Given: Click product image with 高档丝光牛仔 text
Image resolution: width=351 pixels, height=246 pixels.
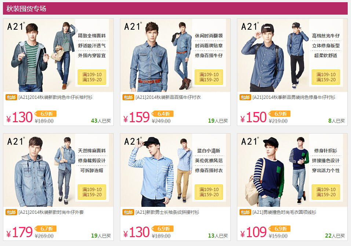Looking at the screenshot, I should point(292,55).
